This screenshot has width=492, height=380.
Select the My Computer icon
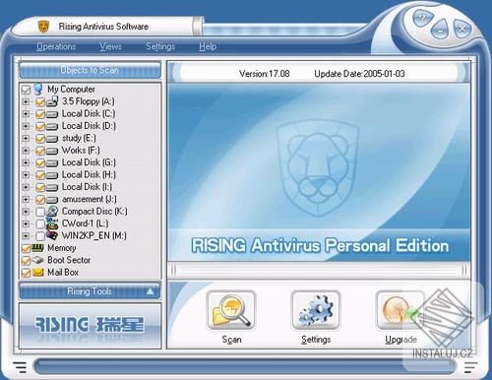pyautogui.click(x=38, y=89)
